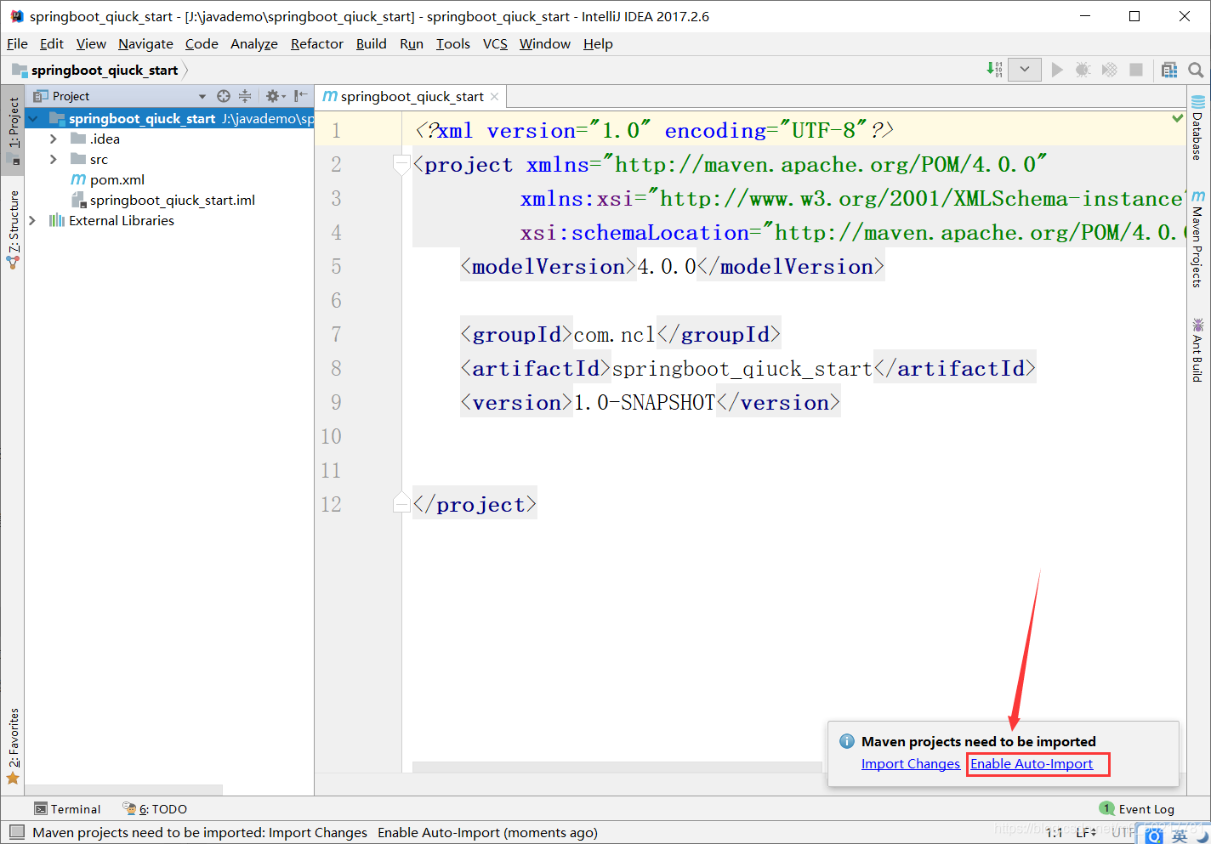Toggle the 2: Favorites side tab

(13, 746)
